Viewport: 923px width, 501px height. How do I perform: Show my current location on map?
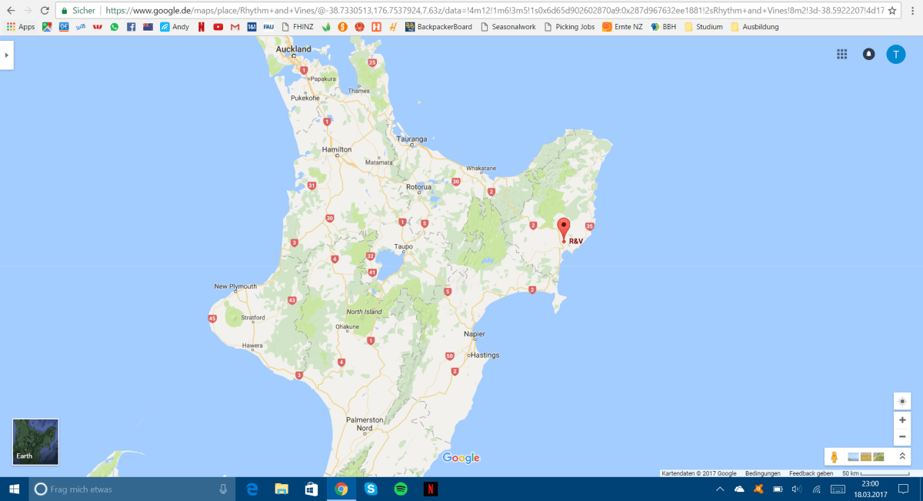(x=902, y=401)
